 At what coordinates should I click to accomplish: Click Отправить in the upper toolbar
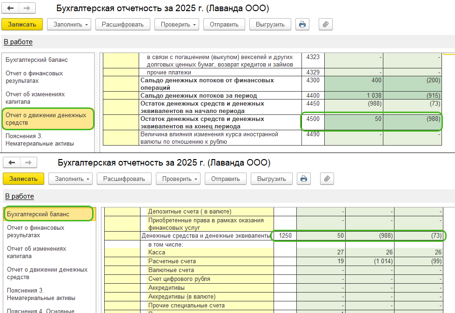(x=224, y=25)
